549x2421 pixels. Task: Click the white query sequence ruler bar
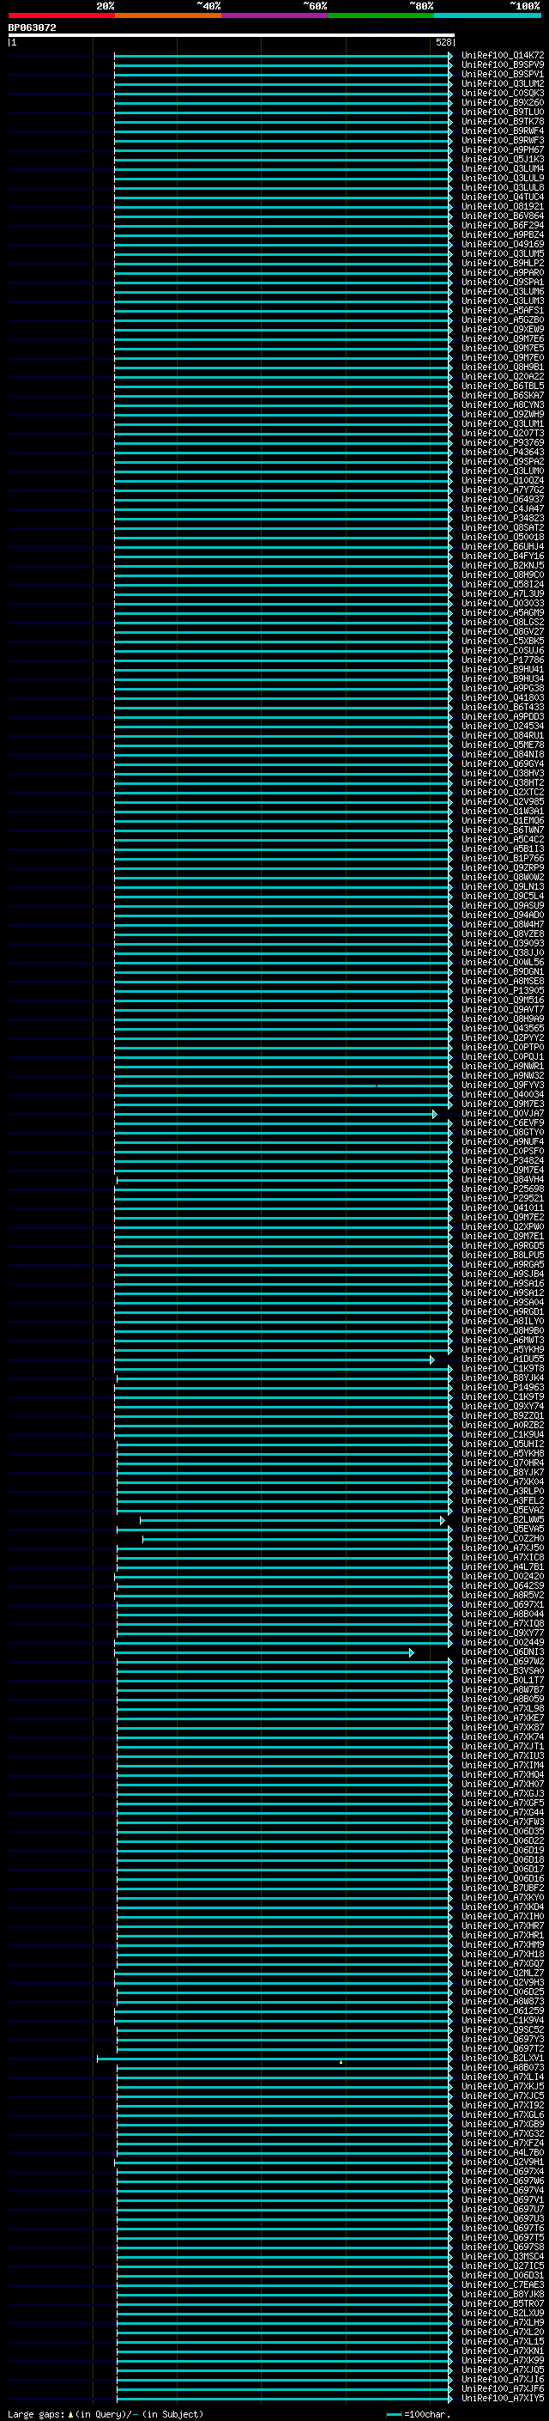[x=232, y=36]
